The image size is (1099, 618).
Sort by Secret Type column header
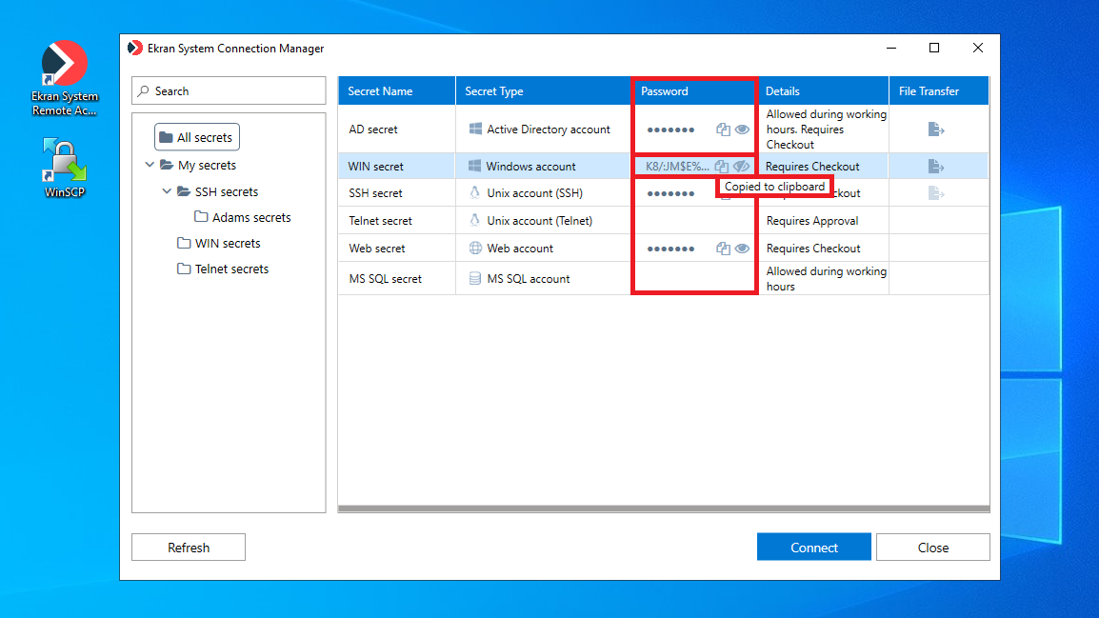pyautogui.click(x=494, y=91)
